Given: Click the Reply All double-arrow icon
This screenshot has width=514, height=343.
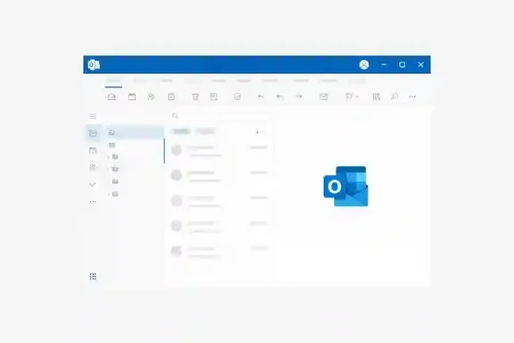Looking at the screenshot, I should tap(279, 96).
